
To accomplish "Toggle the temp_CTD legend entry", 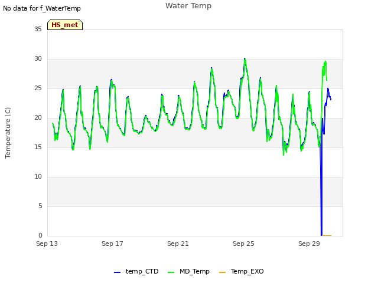I will click(x=136, y=271).
